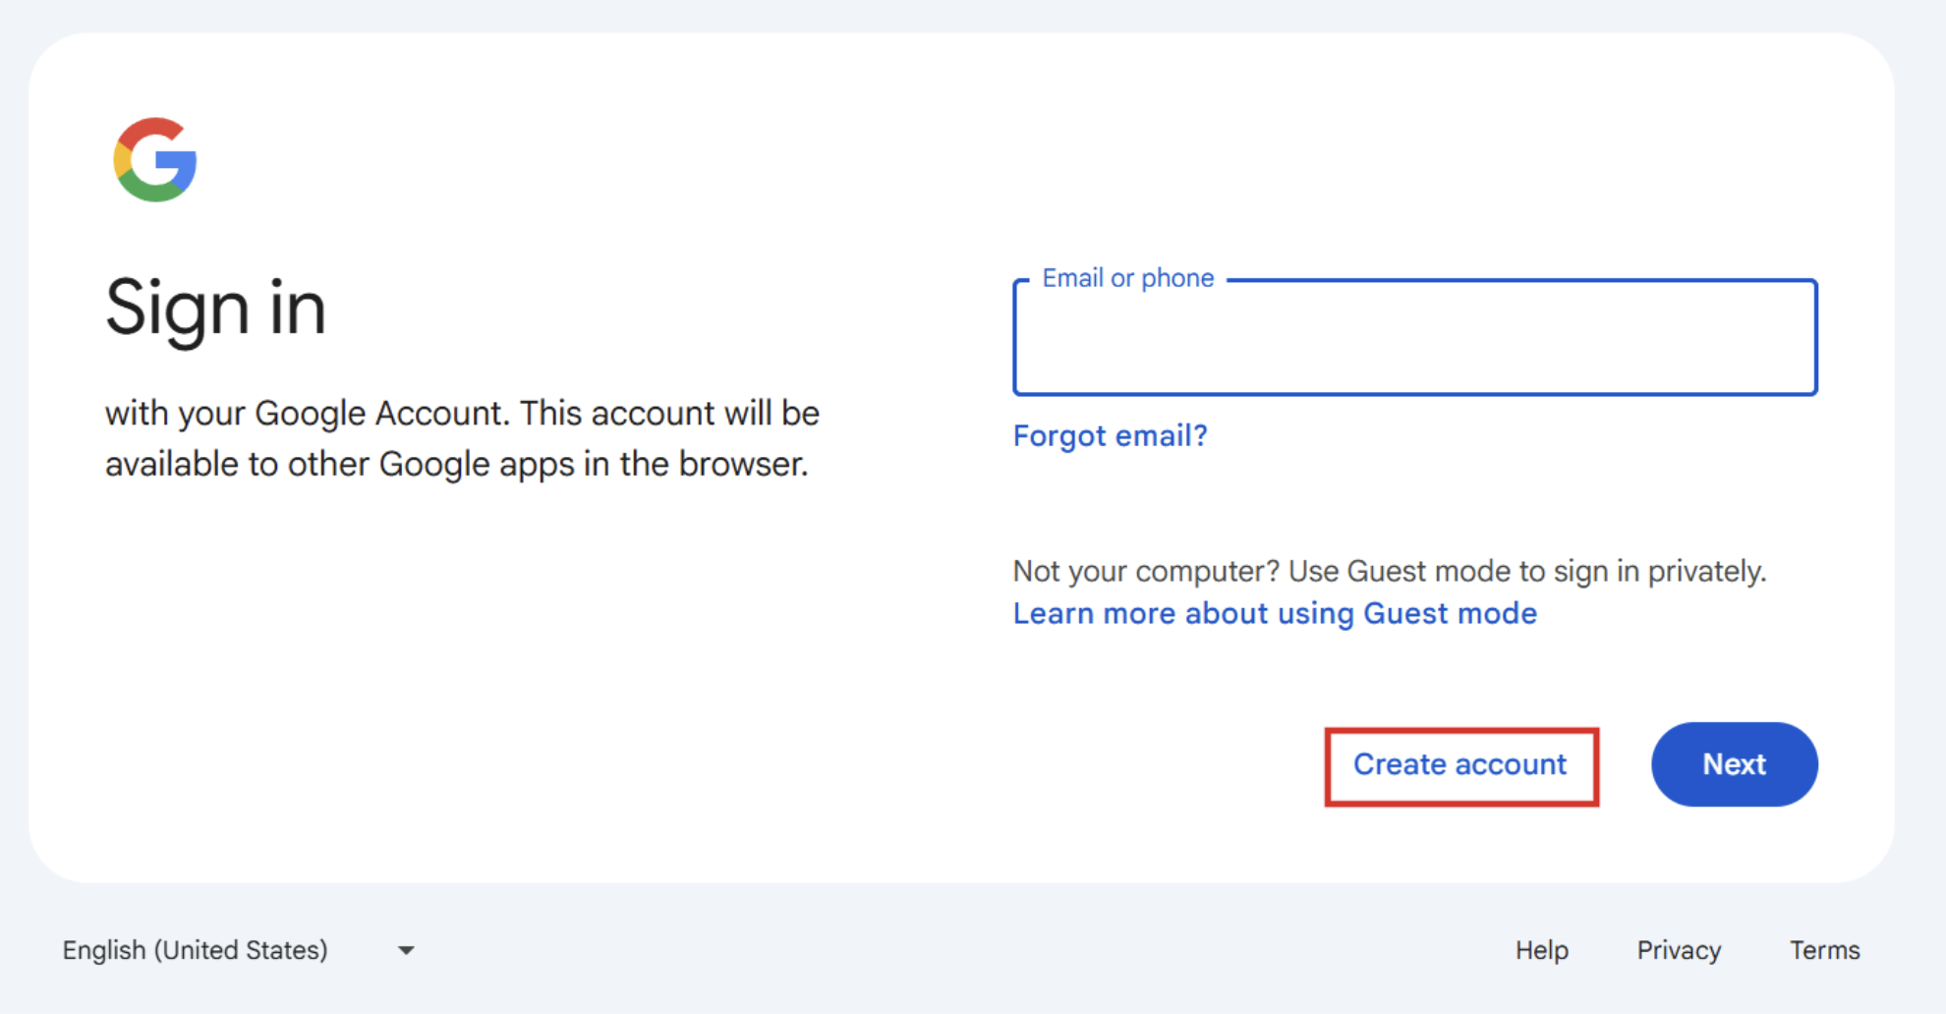
Task: Open the English (United States) language selector
Action: [x=238, y=950]
